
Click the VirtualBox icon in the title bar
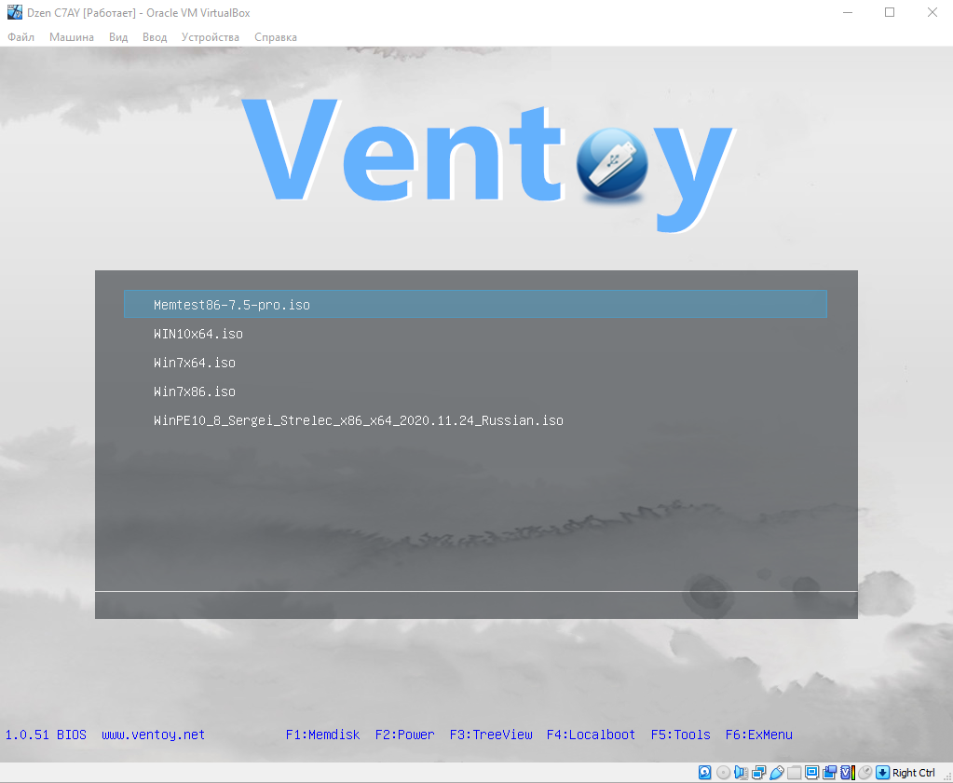[x=13, y=12]
